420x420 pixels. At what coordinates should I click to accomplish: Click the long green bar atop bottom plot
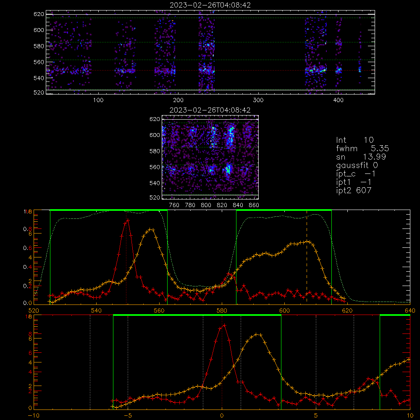click(x=197, y=315)
